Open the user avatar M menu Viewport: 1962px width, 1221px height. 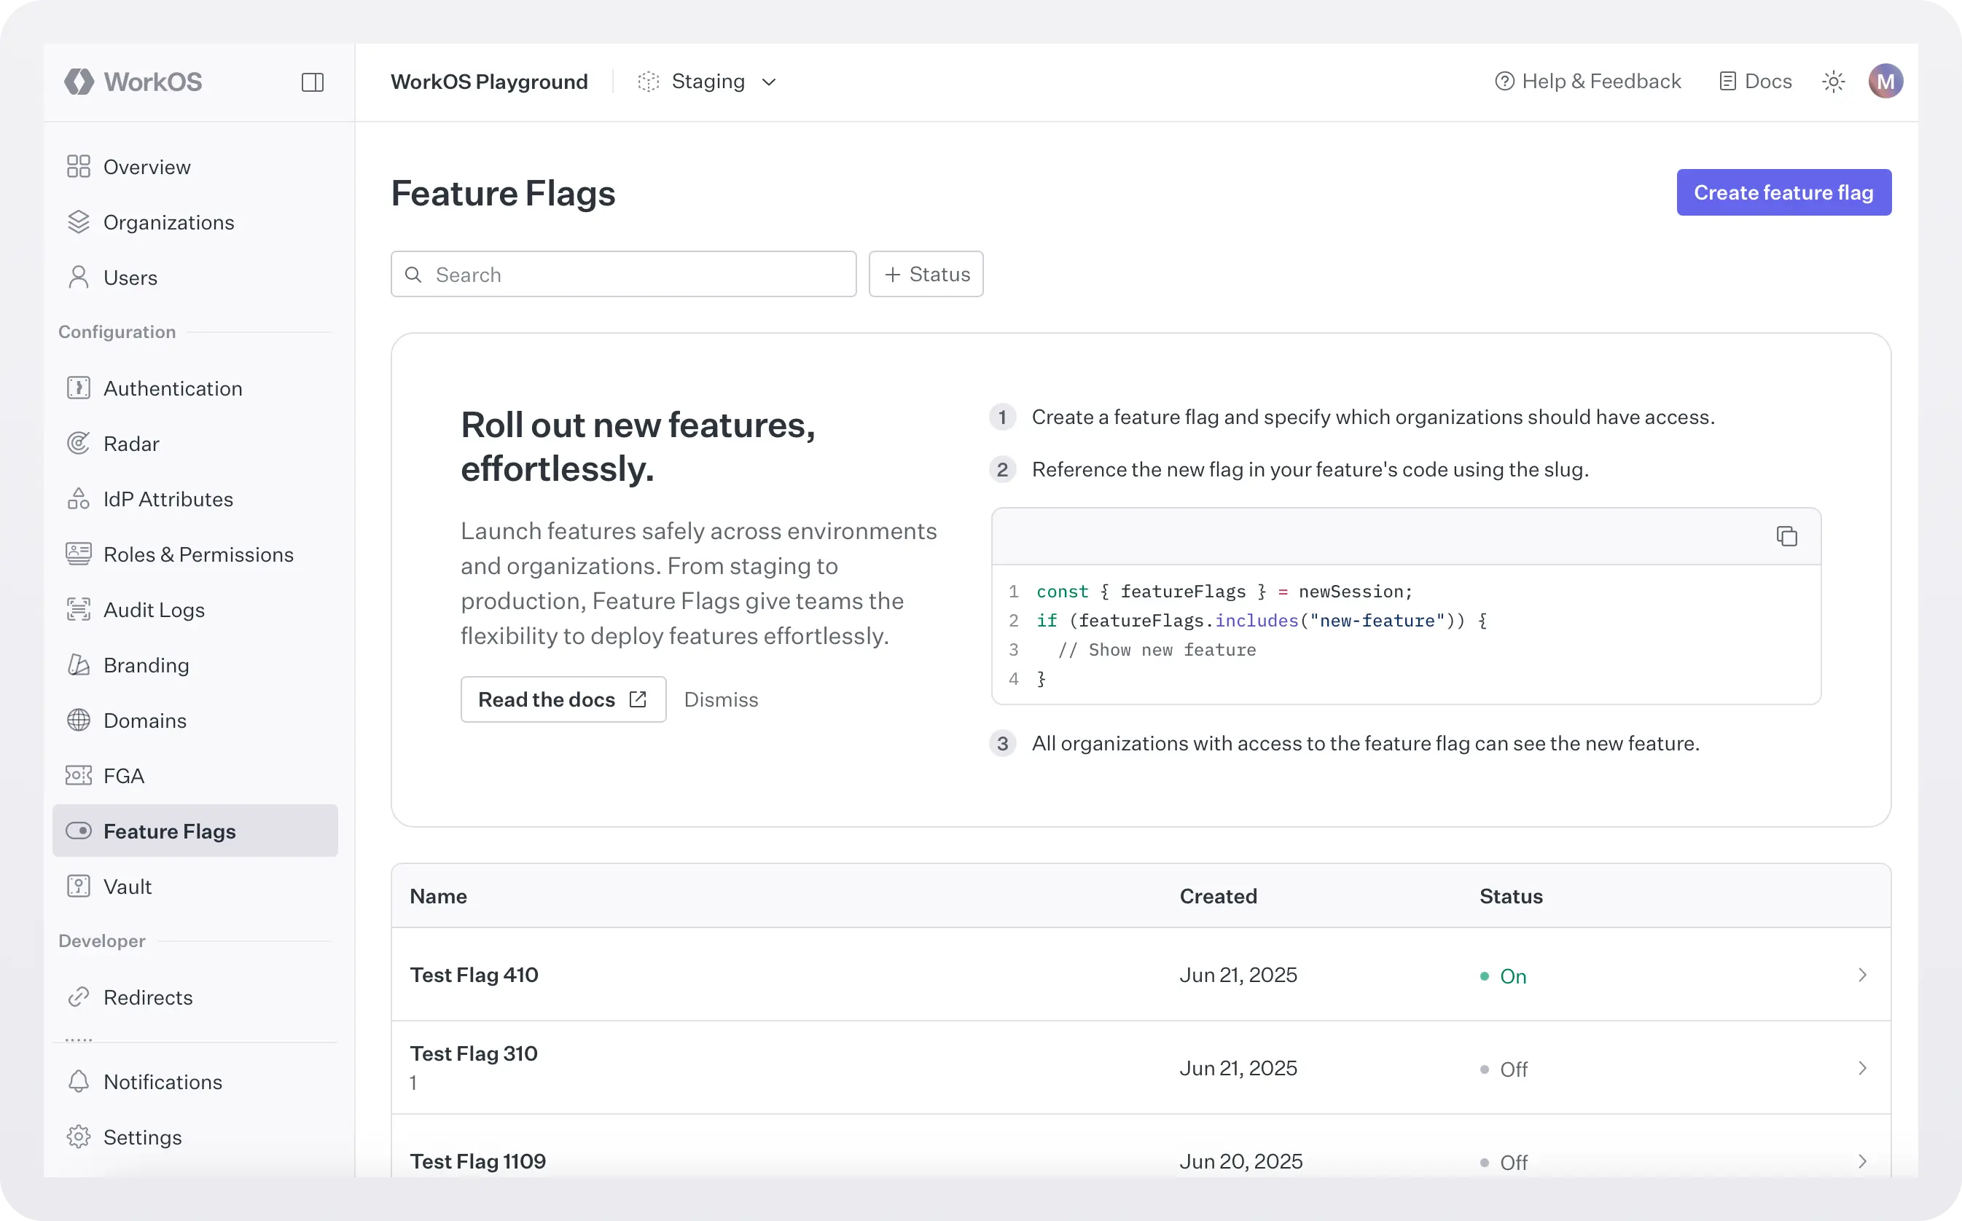(x=1885, y=82)
